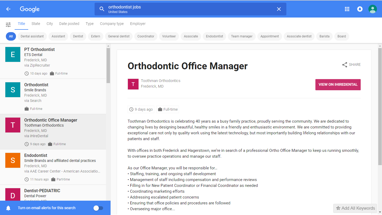Click View on iHireDental button
This screenshot has height=215, width=382.
[338, 85]
